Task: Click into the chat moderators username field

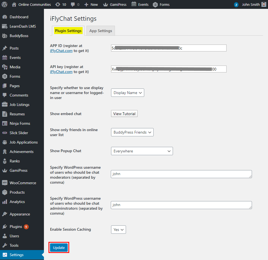Action: (x=181, y=174)
